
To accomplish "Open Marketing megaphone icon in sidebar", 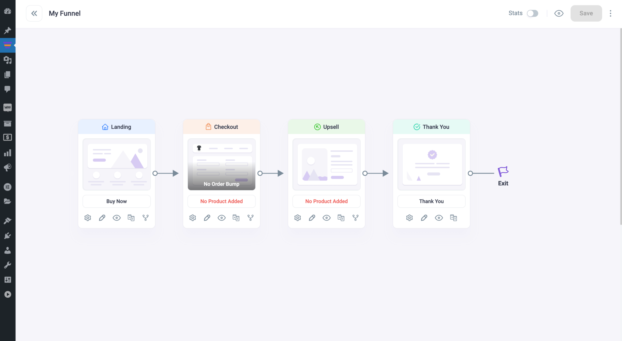I will pos(8,167).
